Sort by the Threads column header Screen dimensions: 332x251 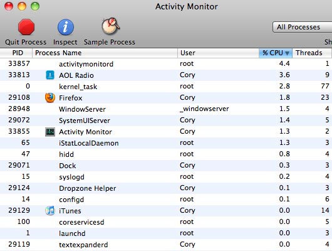pos(312,53)
